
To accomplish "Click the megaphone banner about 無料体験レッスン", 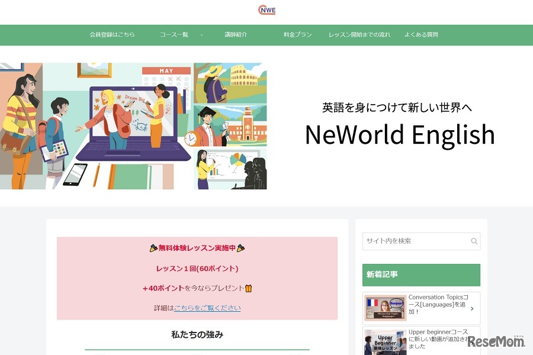I will click(196, 248).
